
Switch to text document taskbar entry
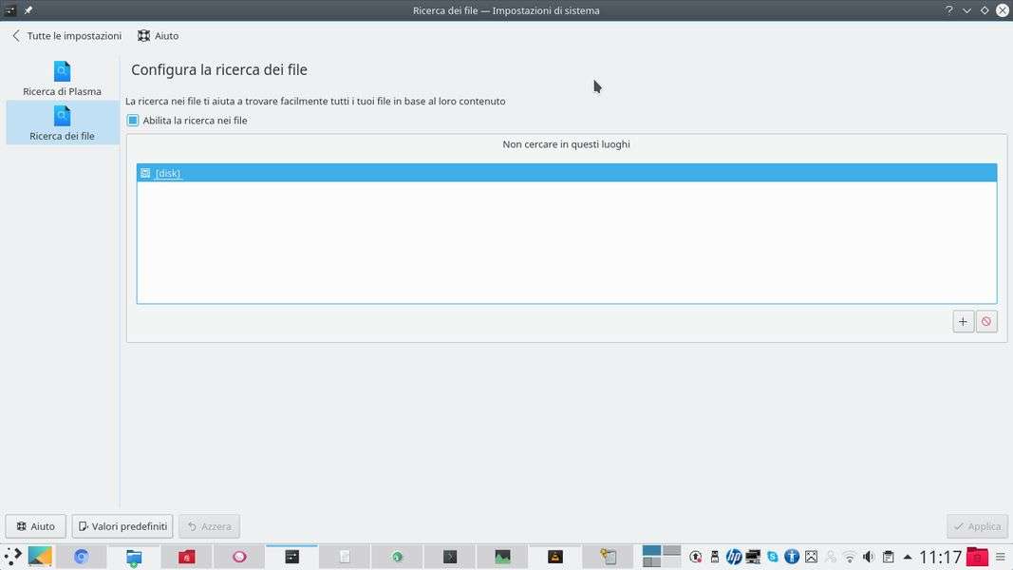[345, 557]
